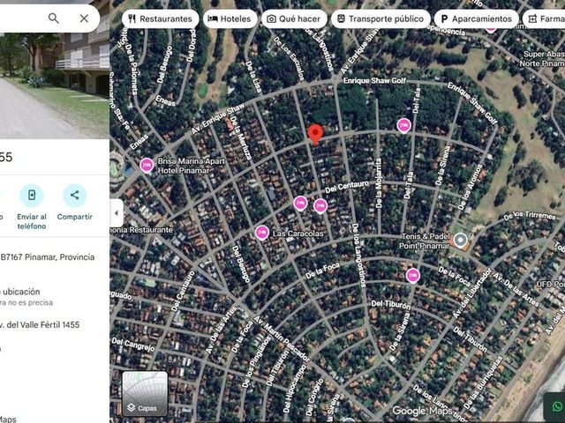Image resolution: width=565 pixels, height=423 pixels.
Task: Filter map by Hoteles
Action: 230,19
